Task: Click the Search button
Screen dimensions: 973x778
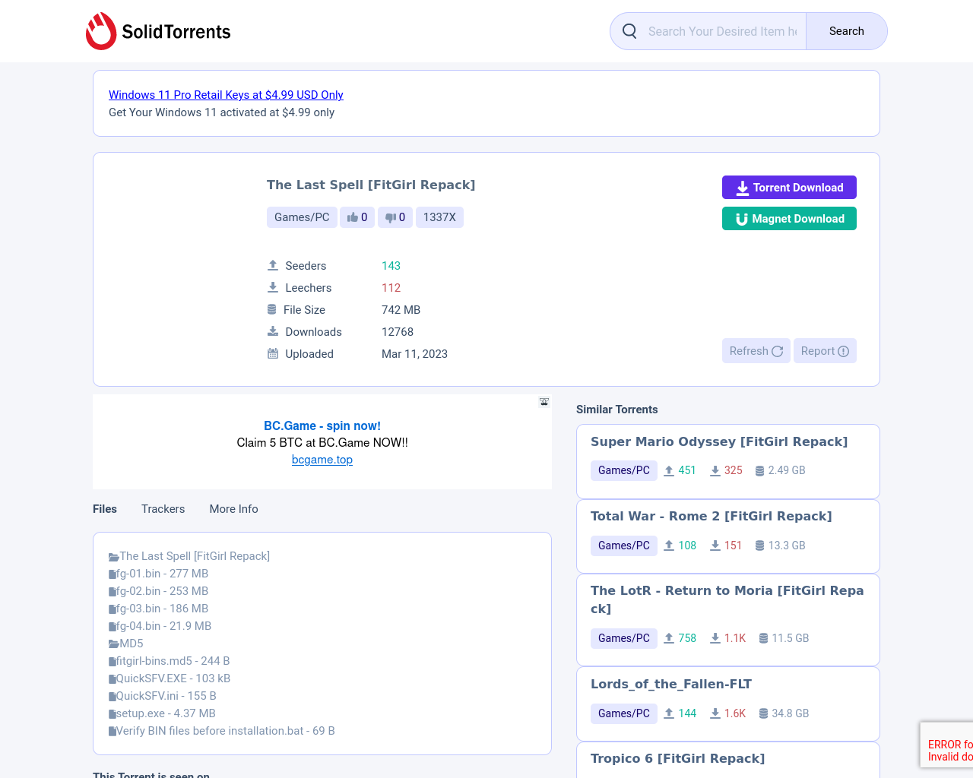Action: (846, 31)
